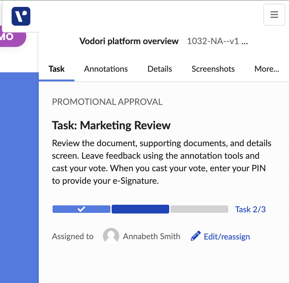Click the Edit/reassign link
Screen dimensions: 289x283
pos(227,236)
